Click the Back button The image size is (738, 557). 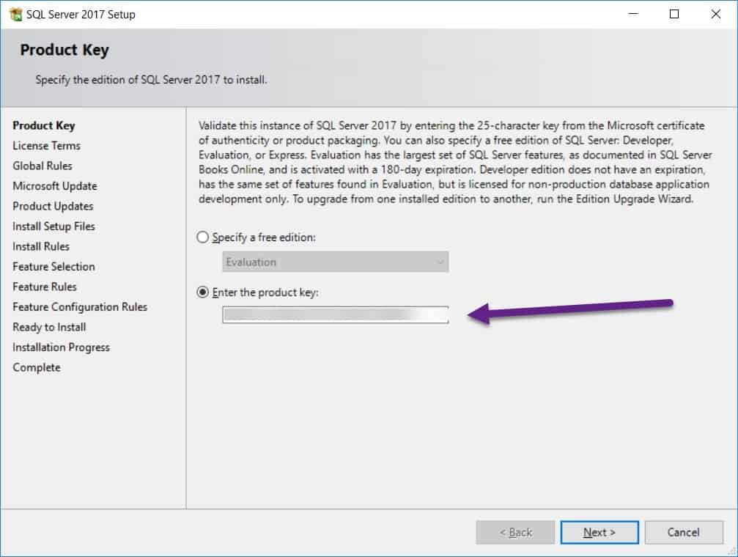coord(515,533)
